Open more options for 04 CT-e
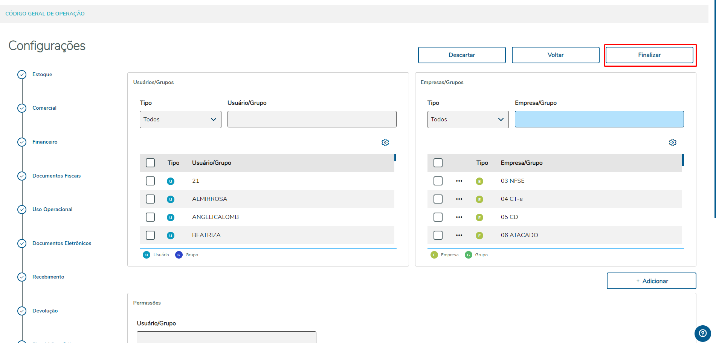The image size is (716, 343). (x=459, y=199)
